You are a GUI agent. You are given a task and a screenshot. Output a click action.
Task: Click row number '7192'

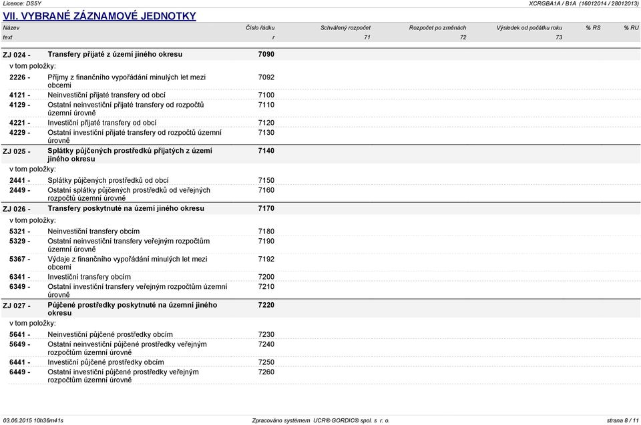(x=266, y=260)
